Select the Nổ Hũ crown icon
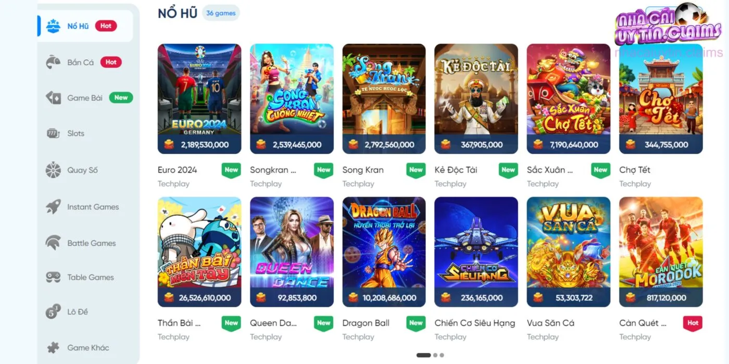The height and width of the screenshot is (364, 729). tap(53, 25)
